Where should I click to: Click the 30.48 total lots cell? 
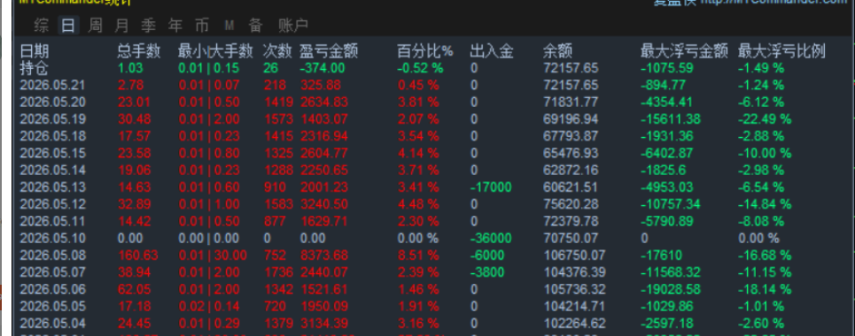[134, 118]
